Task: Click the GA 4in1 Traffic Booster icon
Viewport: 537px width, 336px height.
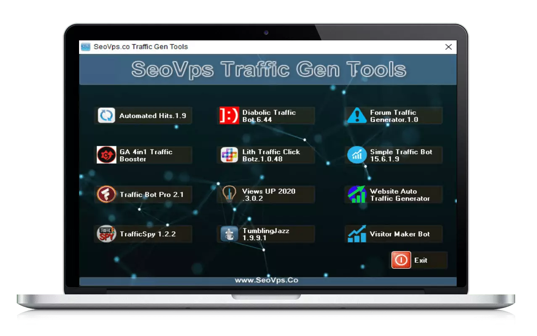Action: tap(106, 155)
